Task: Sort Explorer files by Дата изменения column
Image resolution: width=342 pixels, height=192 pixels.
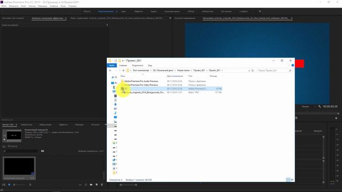Action: click(175, 76)
